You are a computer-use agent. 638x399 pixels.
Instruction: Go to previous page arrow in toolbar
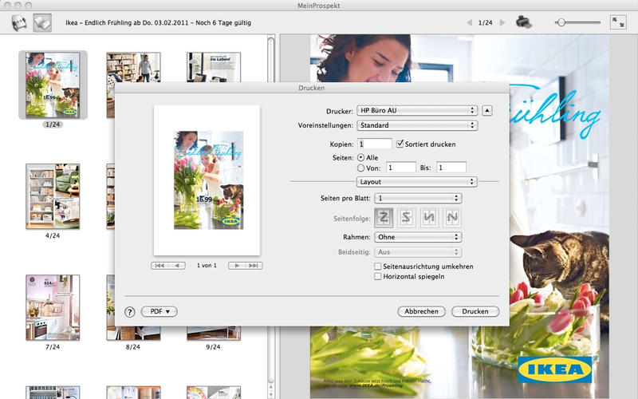[x=469, y=23]
